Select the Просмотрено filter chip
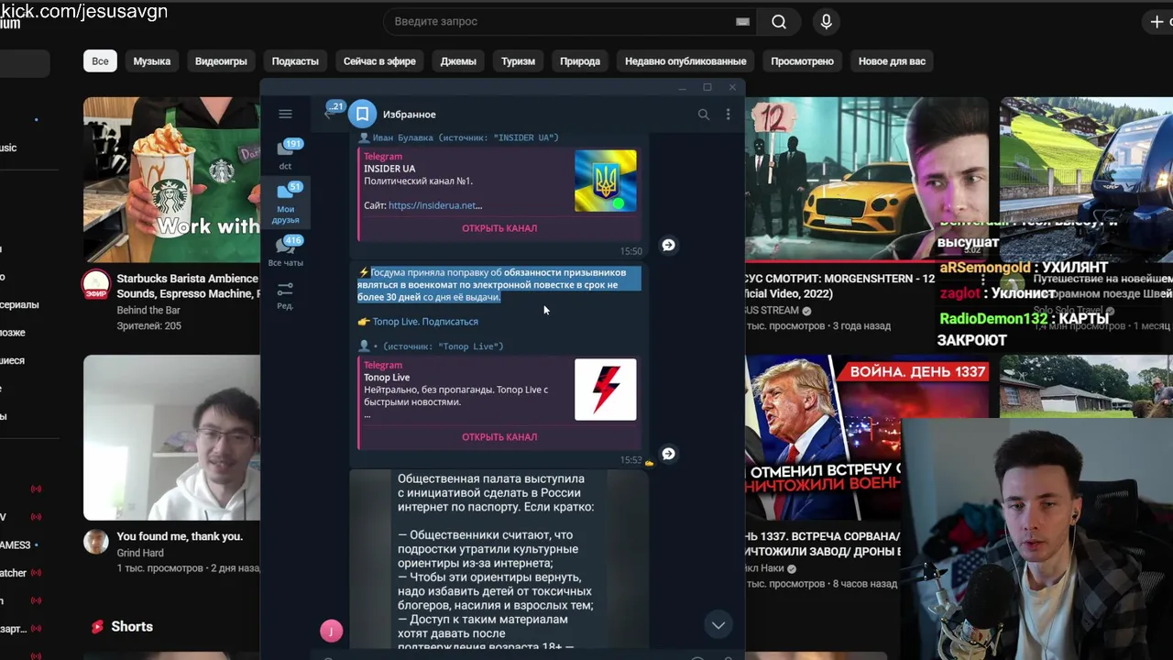The image size is (1173, 660). pyautogui.click(x=802, y=61)
